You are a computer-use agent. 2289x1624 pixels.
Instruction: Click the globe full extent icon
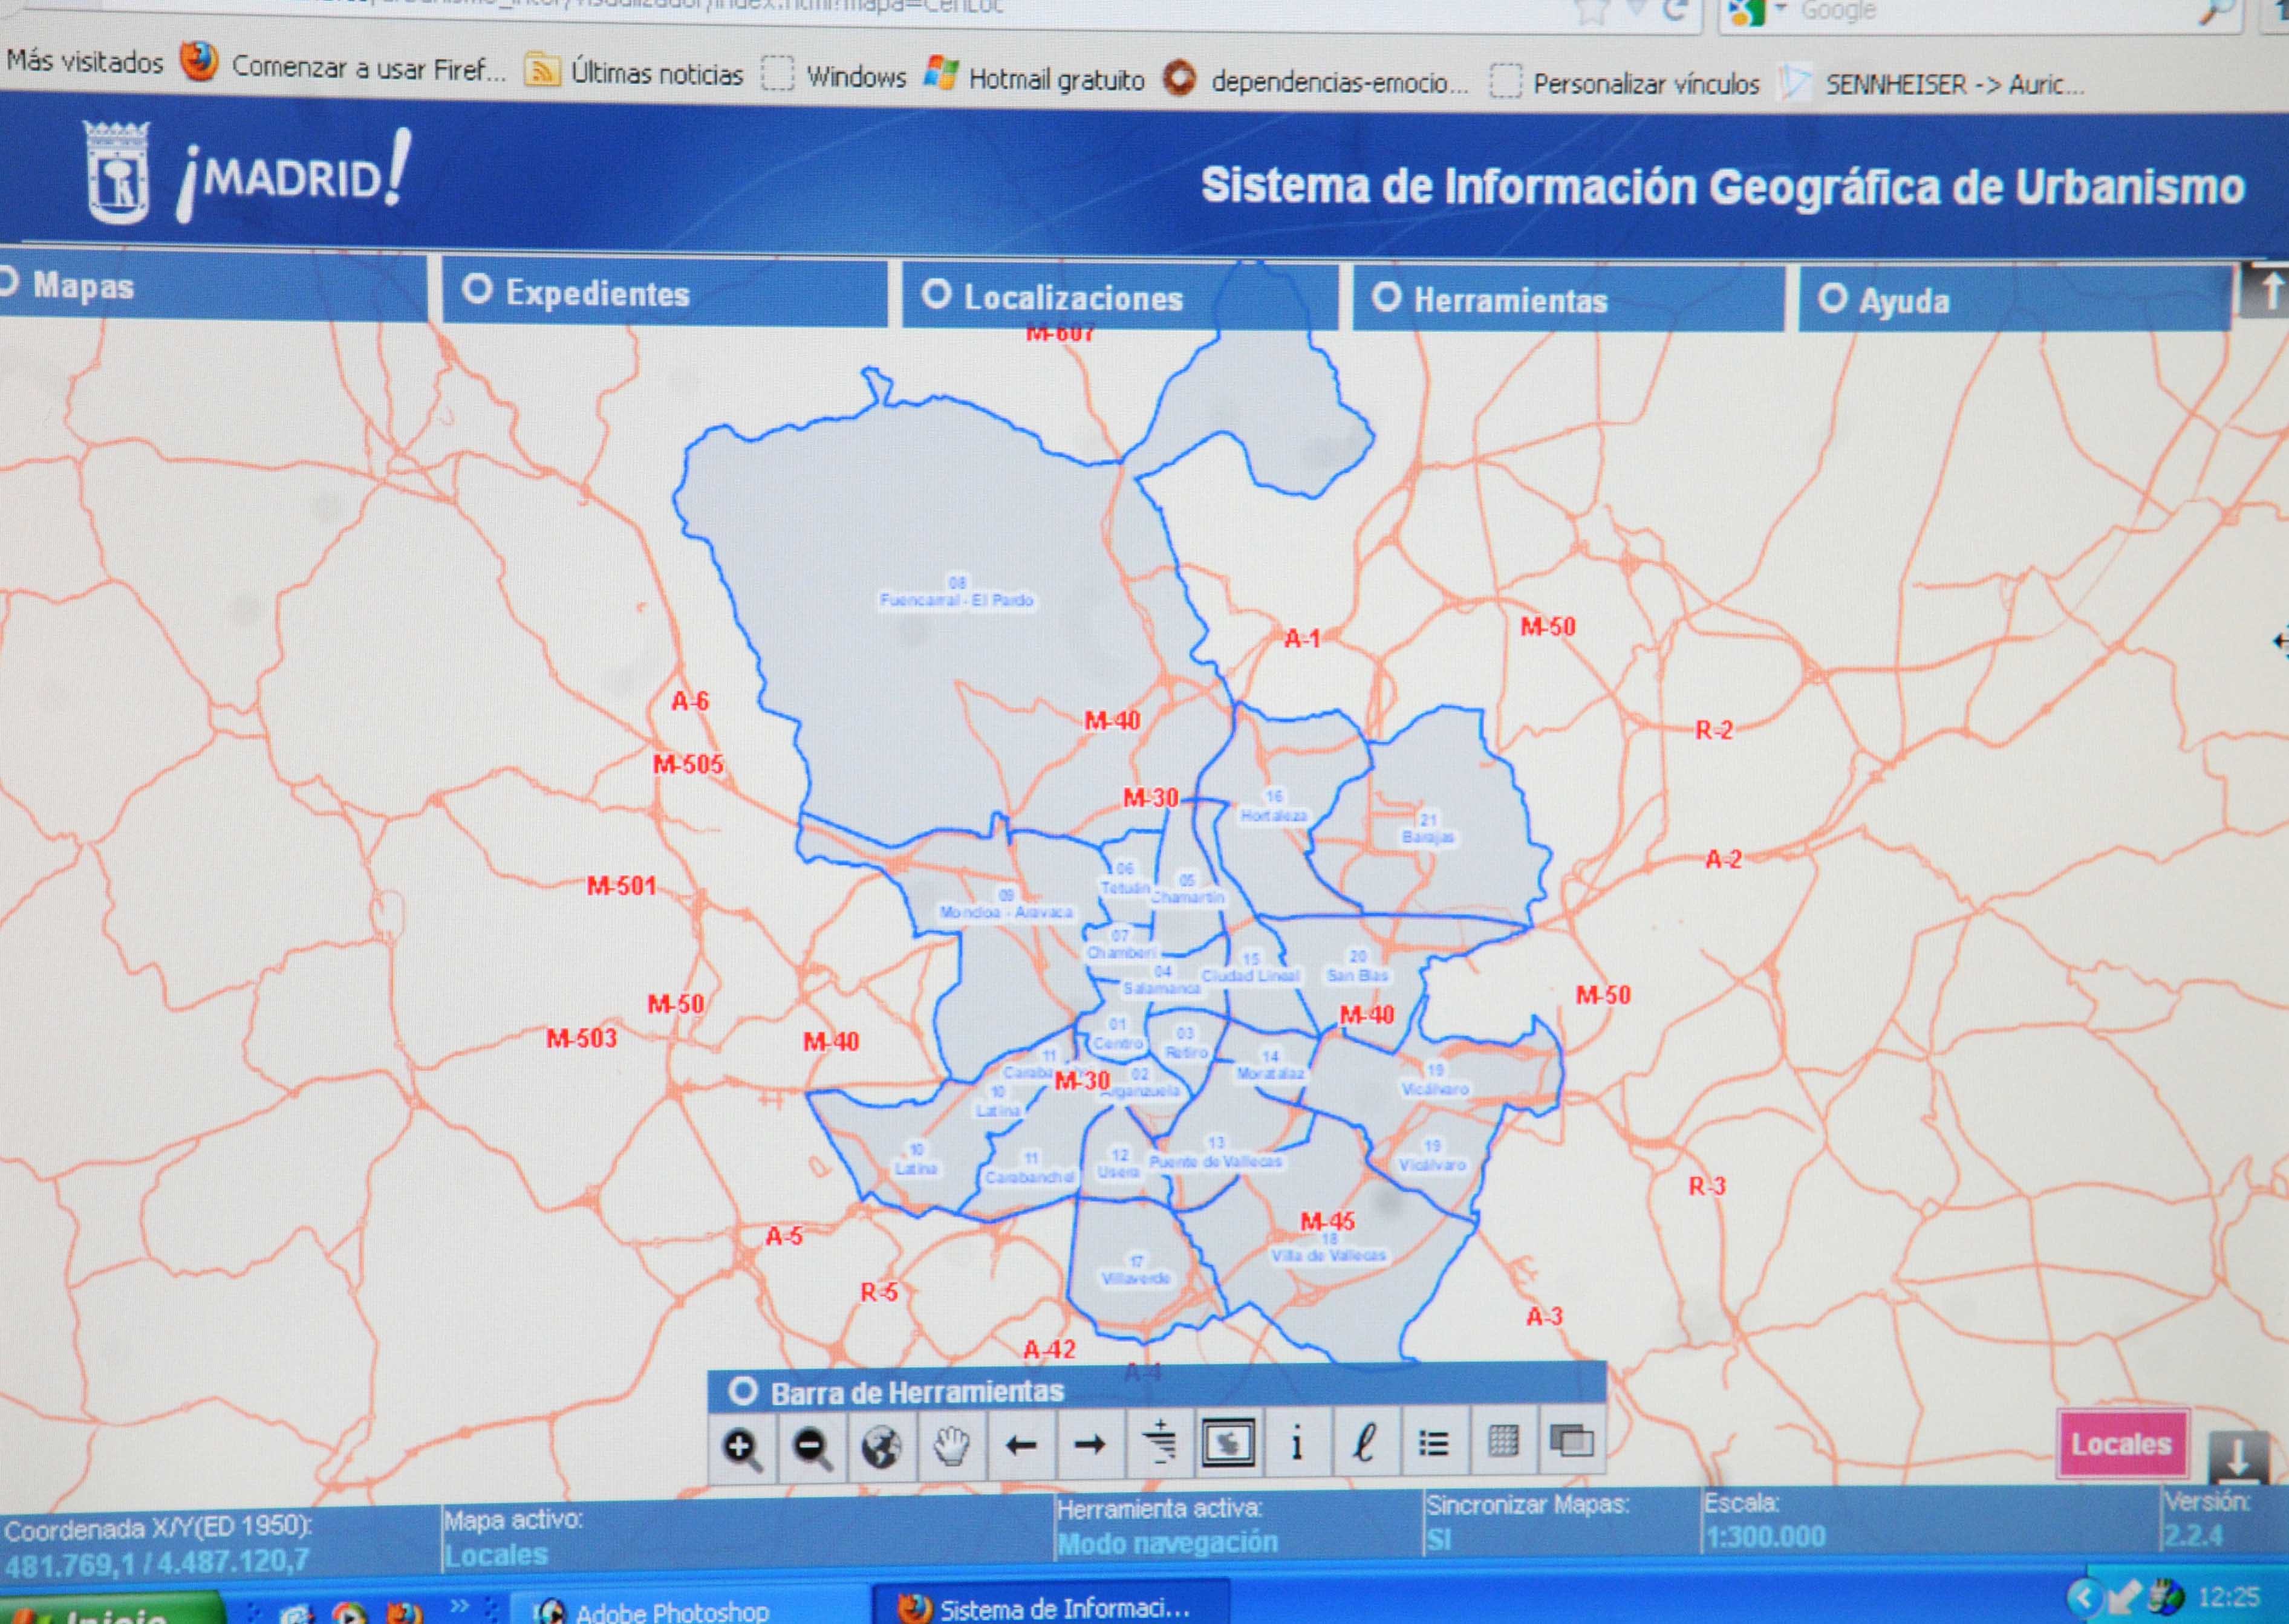[x=881, y=1447]
